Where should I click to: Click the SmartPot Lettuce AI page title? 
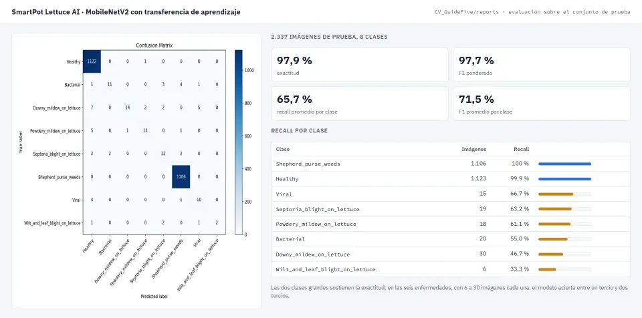pyautogui.click(x=126, y=12)
